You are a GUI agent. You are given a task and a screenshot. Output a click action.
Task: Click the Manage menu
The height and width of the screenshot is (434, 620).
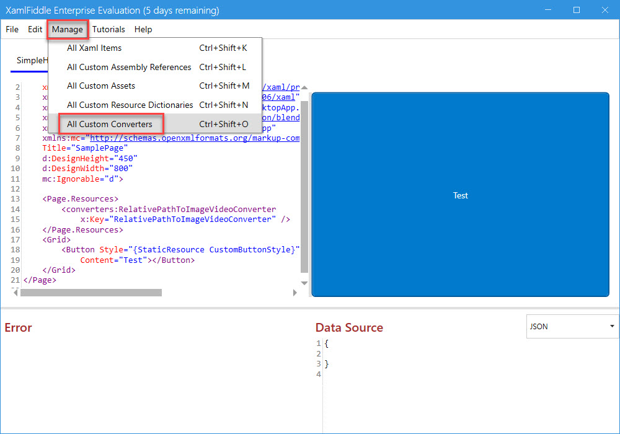pos(67,29)
